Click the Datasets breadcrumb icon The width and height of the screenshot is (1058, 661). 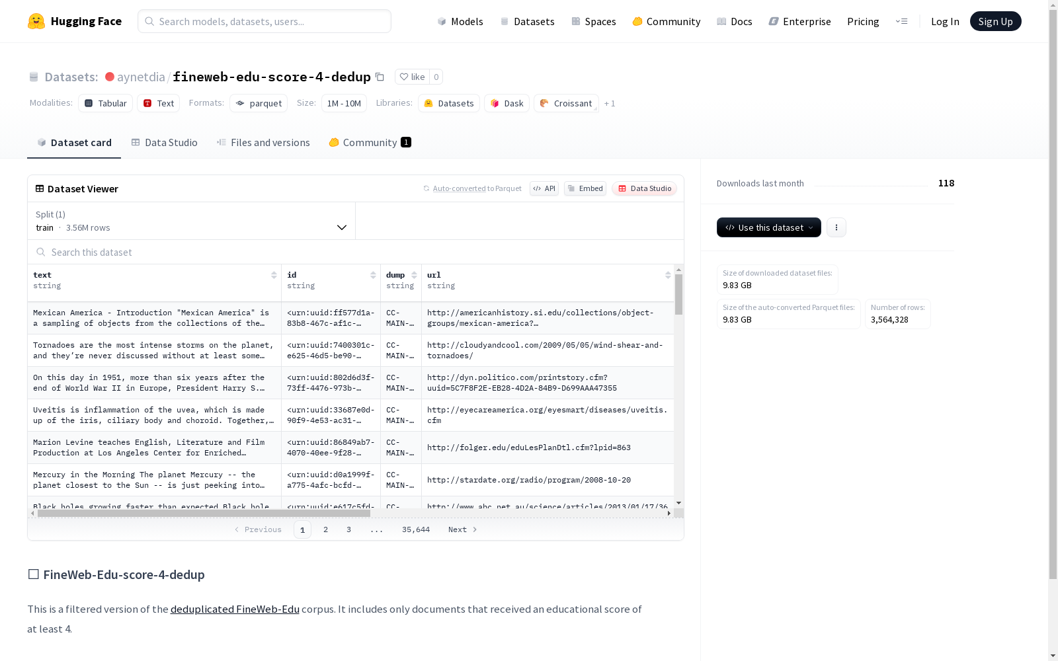pyautogui.click(x=34, y=77)
